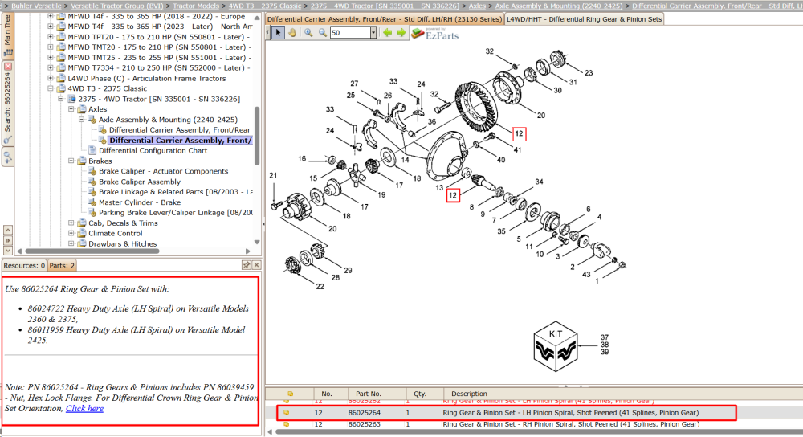Click the zoom out magnifier

pyautogui.click(x=323, y=33)
